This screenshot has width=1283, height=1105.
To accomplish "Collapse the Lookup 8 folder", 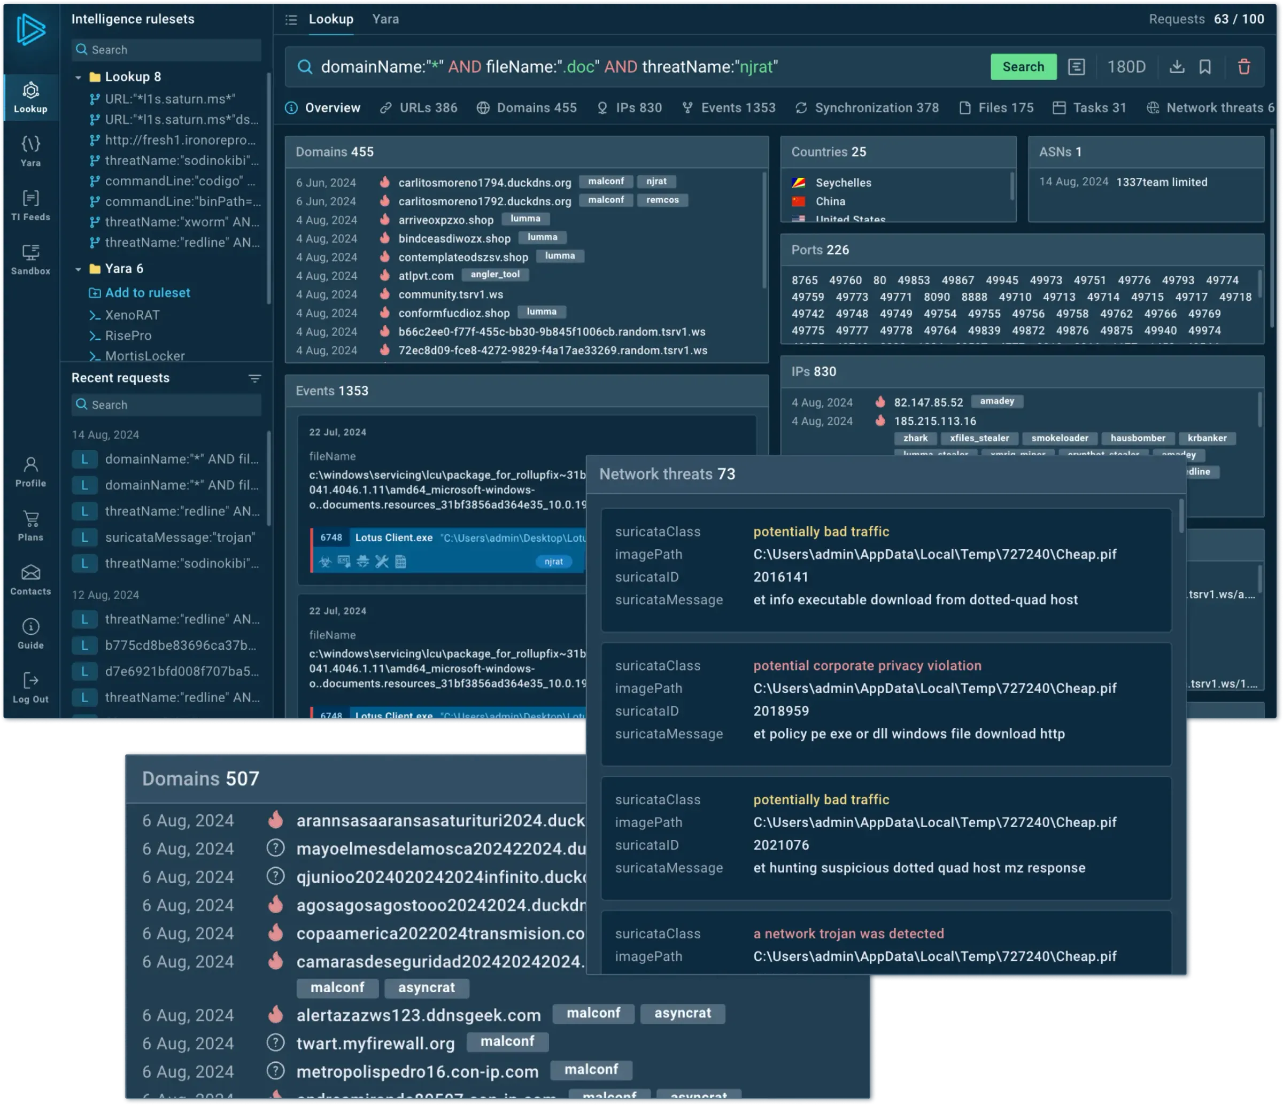I will pyautogui.click(x=79, y=77).
